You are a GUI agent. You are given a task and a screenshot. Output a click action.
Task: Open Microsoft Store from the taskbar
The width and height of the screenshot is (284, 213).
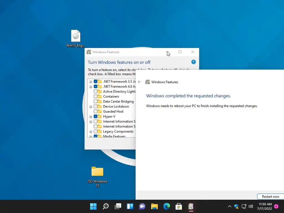[x=179, y=206]
